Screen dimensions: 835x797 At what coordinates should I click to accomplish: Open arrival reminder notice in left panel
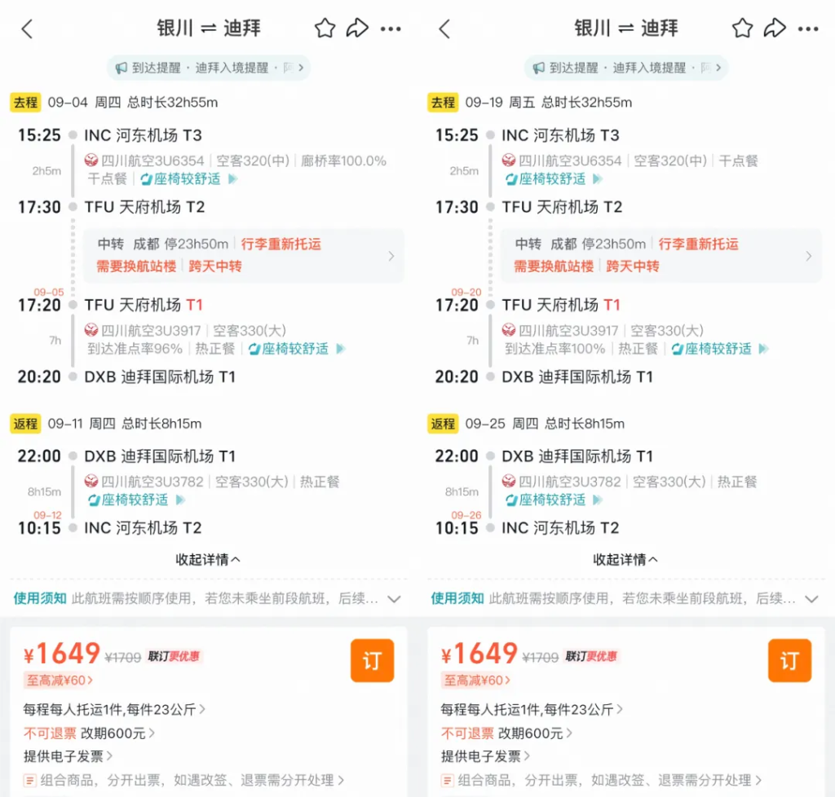tap(209, 68)
